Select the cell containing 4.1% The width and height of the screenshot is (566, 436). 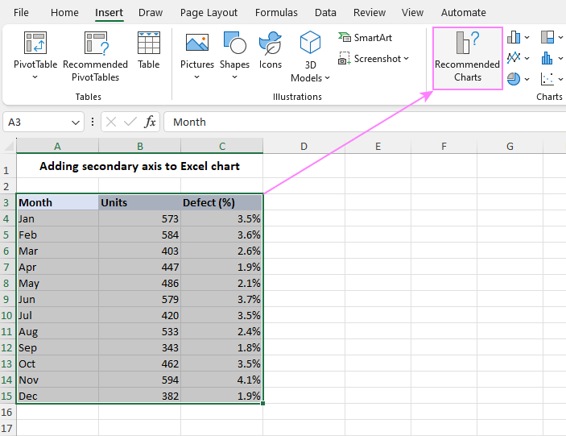(221, 380)
